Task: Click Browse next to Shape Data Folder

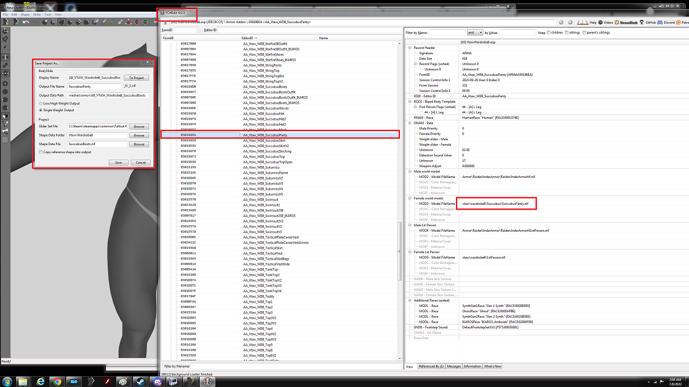Action: [x=139, y=135]
